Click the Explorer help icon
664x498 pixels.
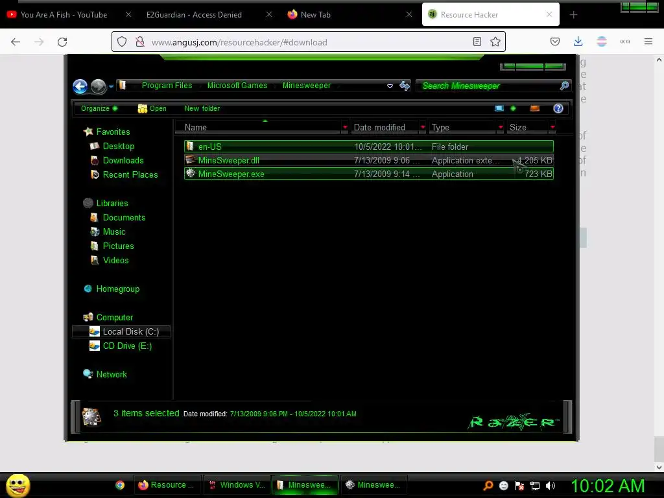(558, 108)
